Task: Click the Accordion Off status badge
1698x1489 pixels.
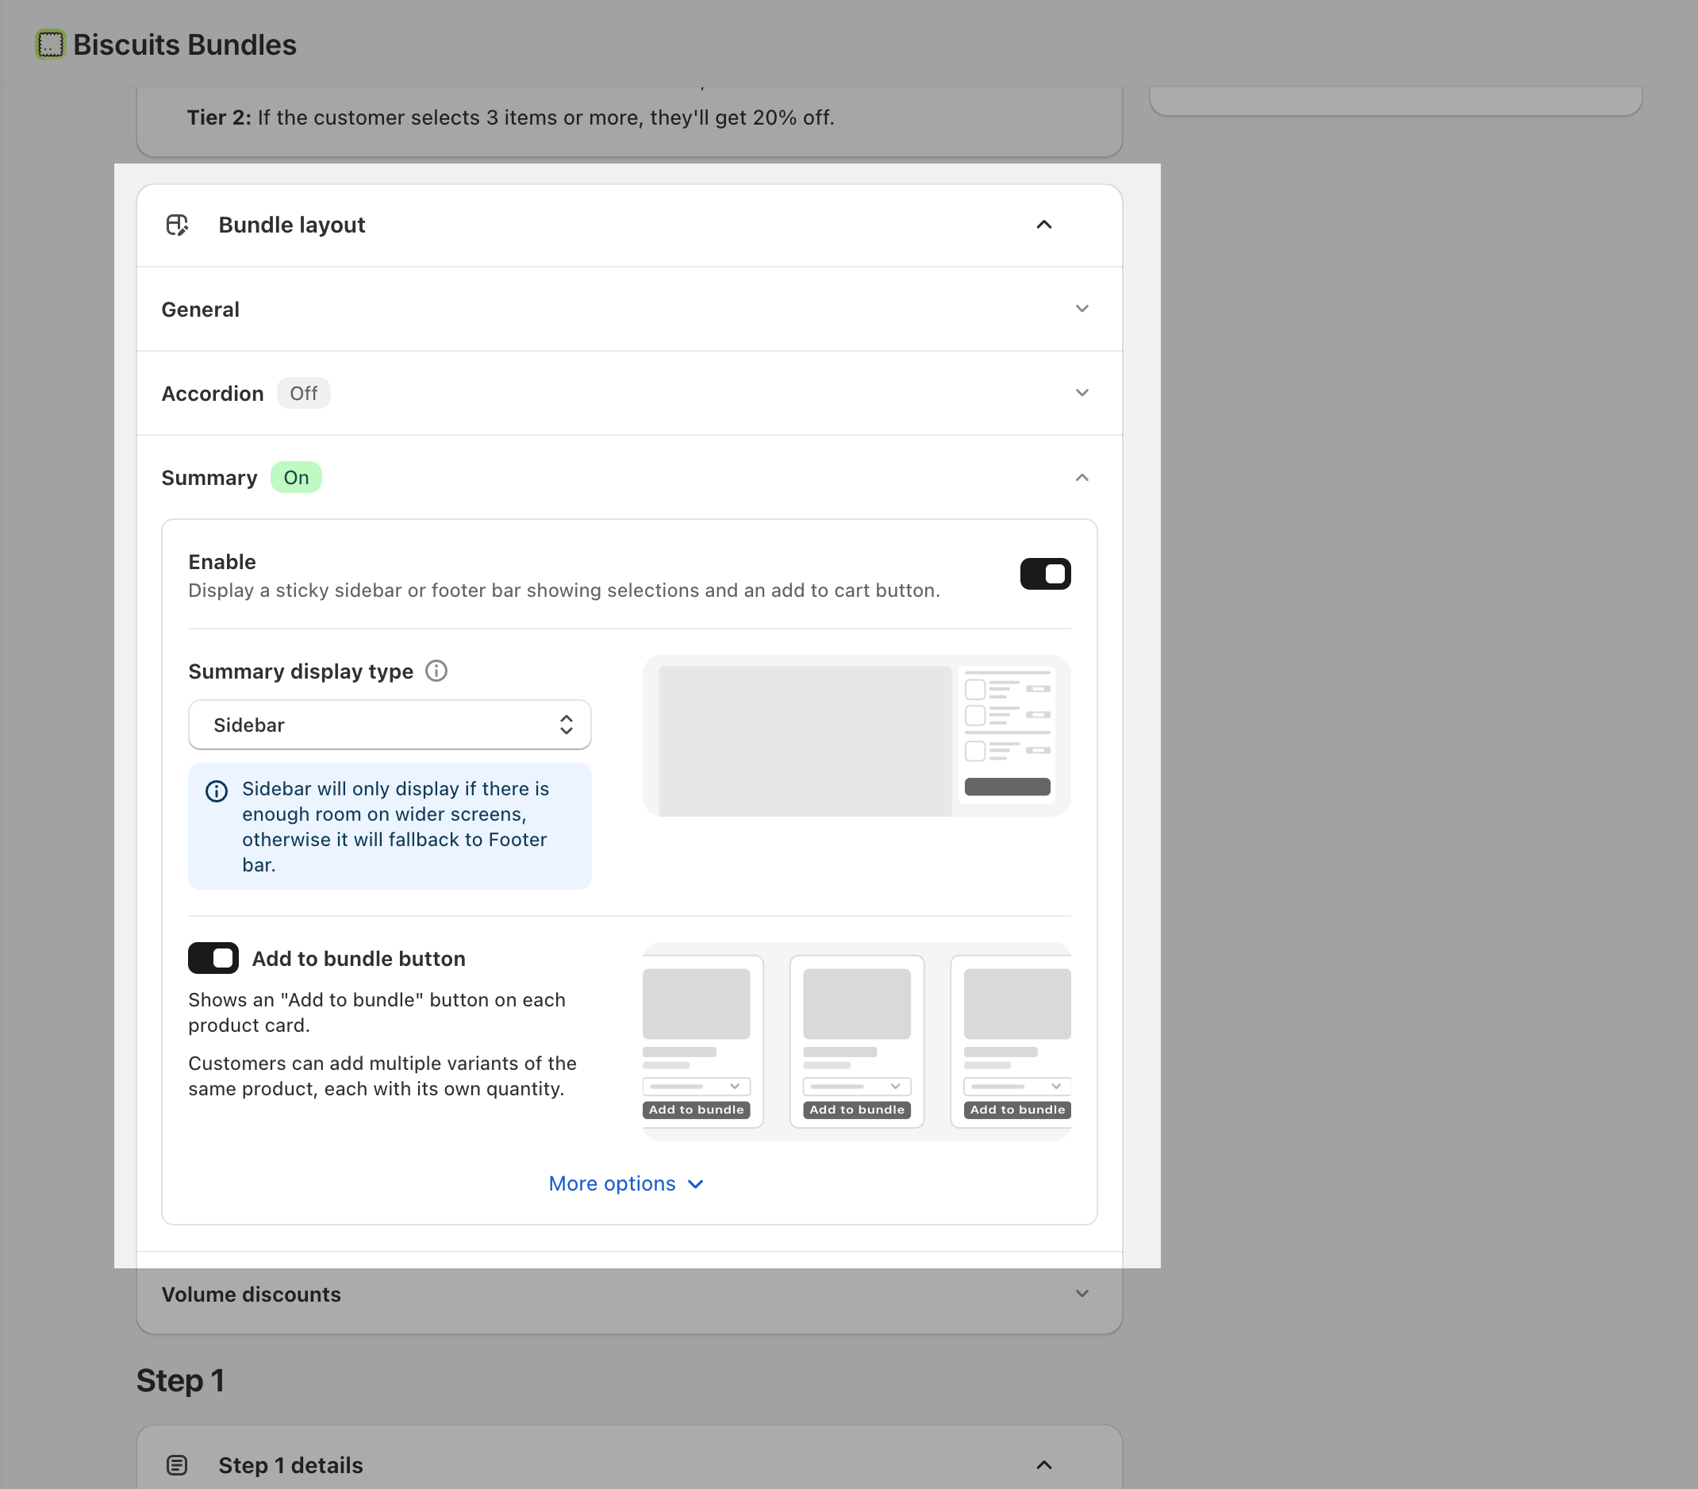Action: [303, 393]
